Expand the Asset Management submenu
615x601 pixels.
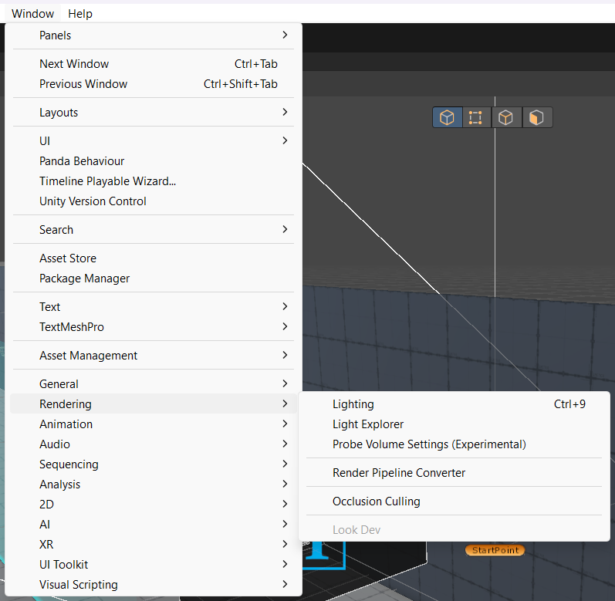click(x=154, y=356)
